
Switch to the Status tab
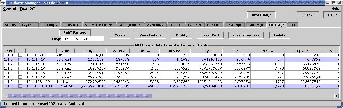pyautogui.click(x=10, y=25)
